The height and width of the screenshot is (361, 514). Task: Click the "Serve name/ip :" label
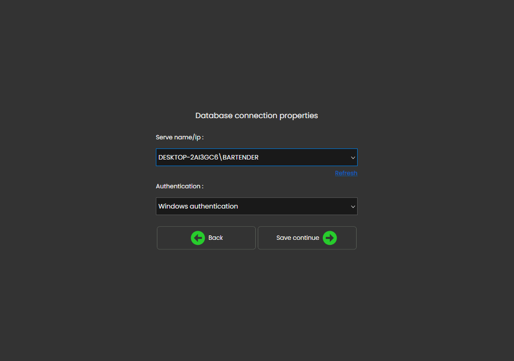(x=180, y=137)
